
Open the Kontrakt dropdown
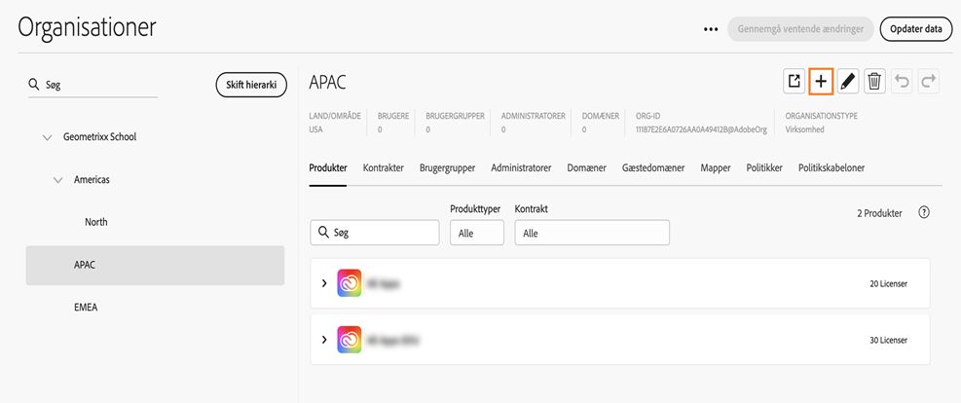pyautogui.click(x=592, y=233)
